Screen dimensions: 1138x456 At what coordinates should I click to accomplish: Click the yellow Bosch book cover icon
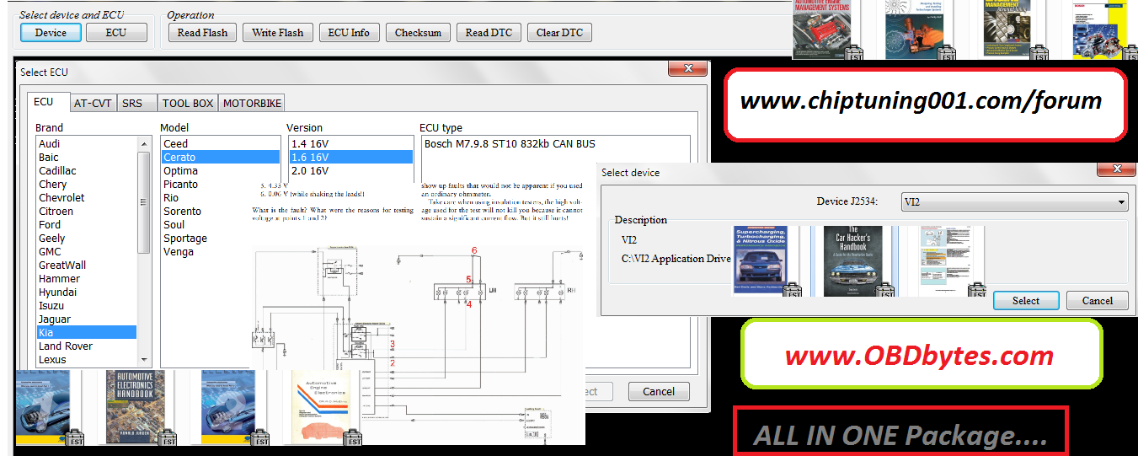1102,28
